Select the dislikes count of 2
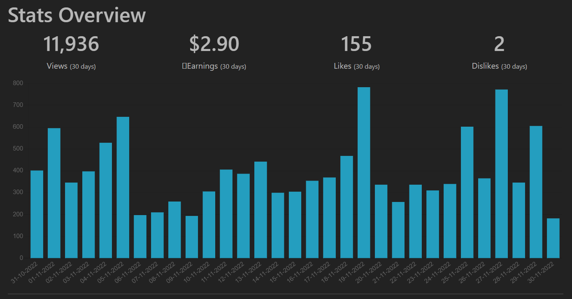 pyautogui.click(x=499, y=44)
